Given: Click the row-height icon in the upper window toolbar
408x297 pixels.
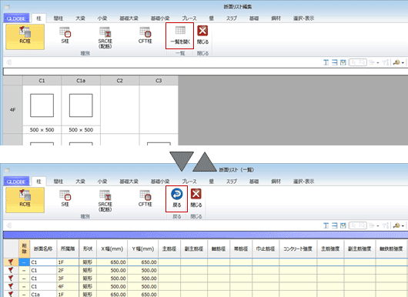Looking at the screenshot, I should point(334,62).
